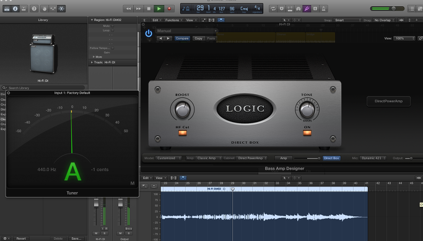Open the plug-in View 100% dropdown

pyautogui.click(x=404, y=38)
